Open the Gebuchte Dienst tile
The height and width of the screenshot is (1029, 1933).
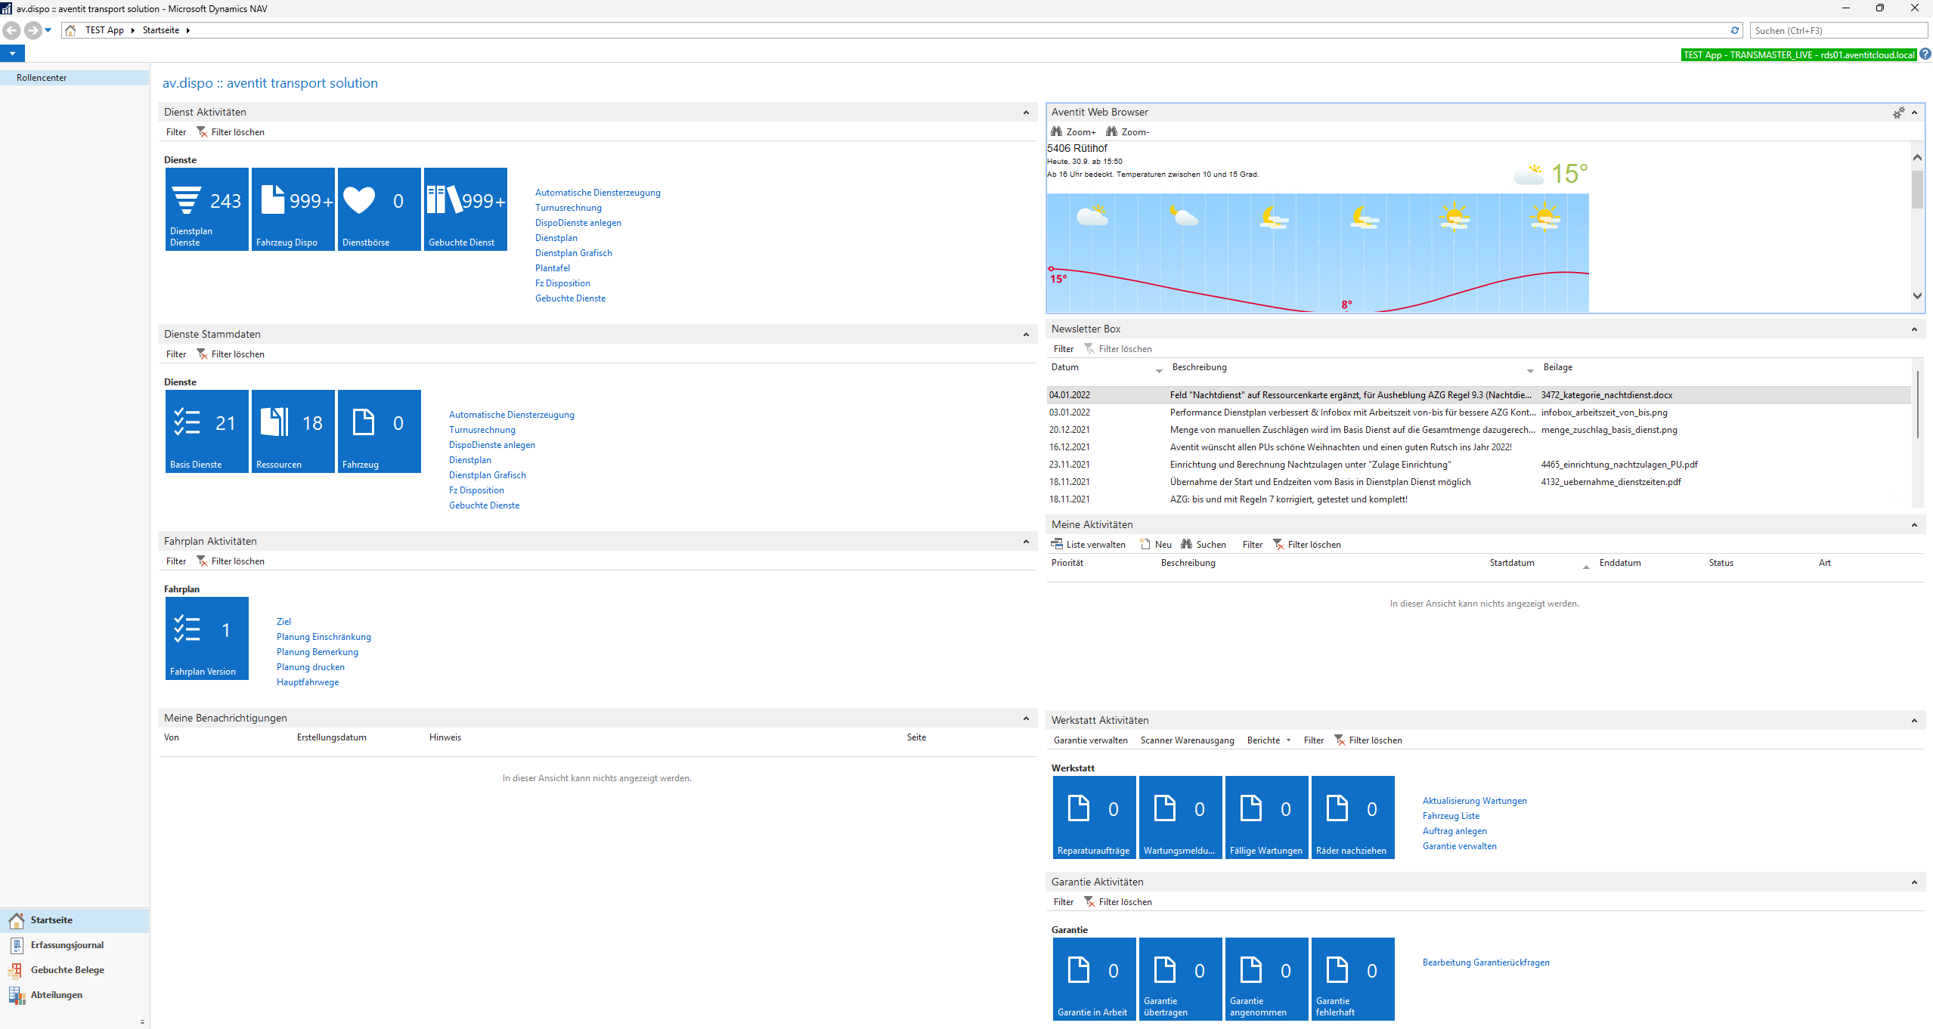click(x=465, y=209)
